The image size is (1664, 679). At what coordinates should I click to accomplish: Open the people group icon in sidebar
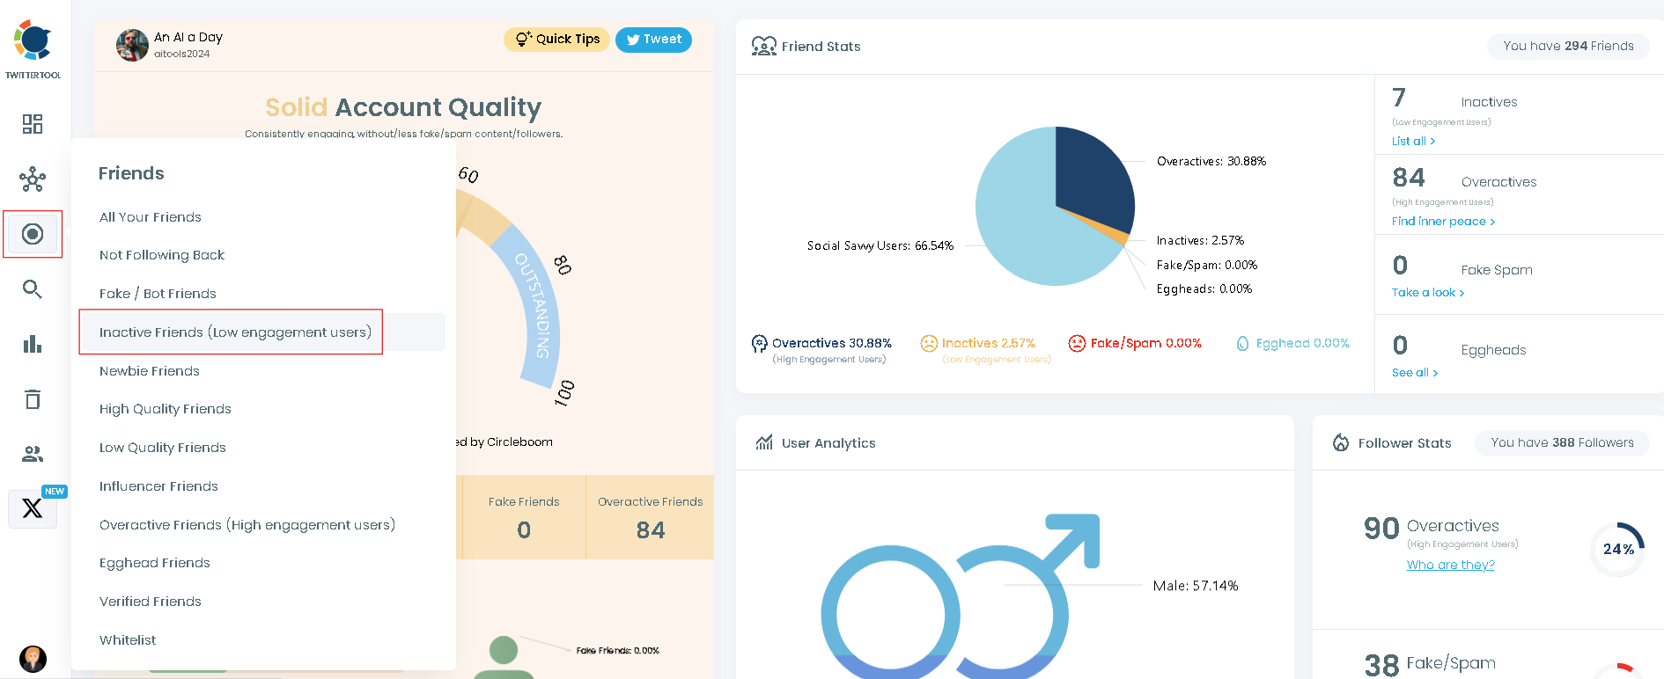click(33, 454)
